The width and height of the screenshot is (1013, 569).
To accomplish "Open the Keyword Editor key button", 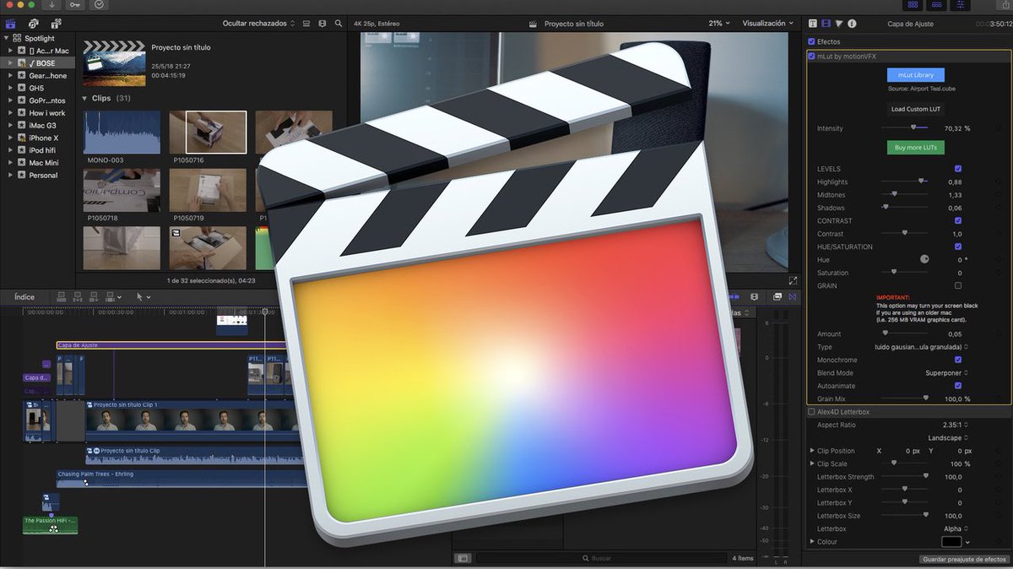I will pos(75,4).
